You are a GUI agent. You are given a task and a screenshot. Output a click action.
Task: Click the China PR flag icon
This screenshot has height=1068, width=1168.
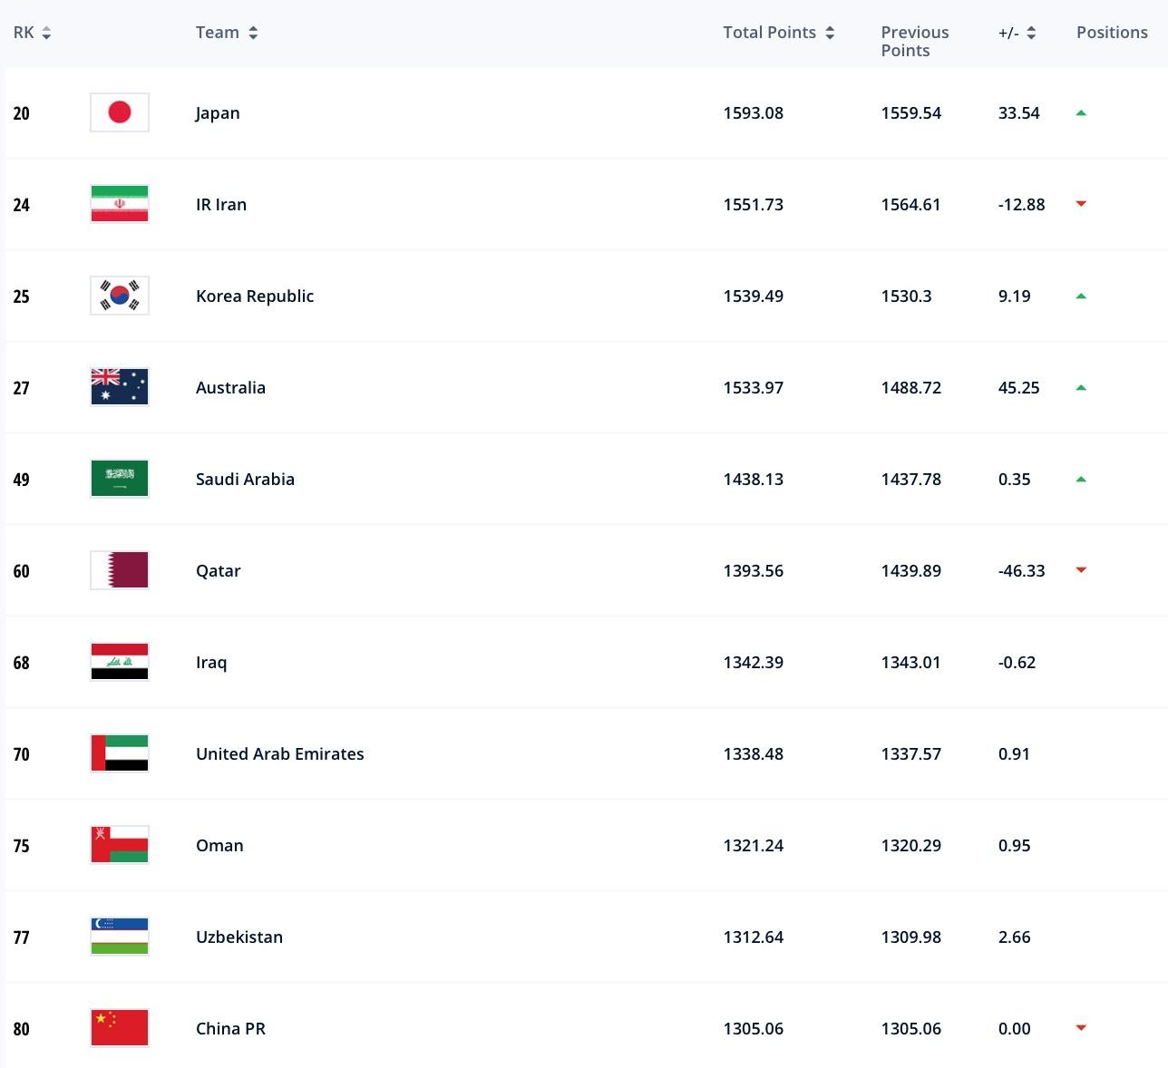point(120,1028)
